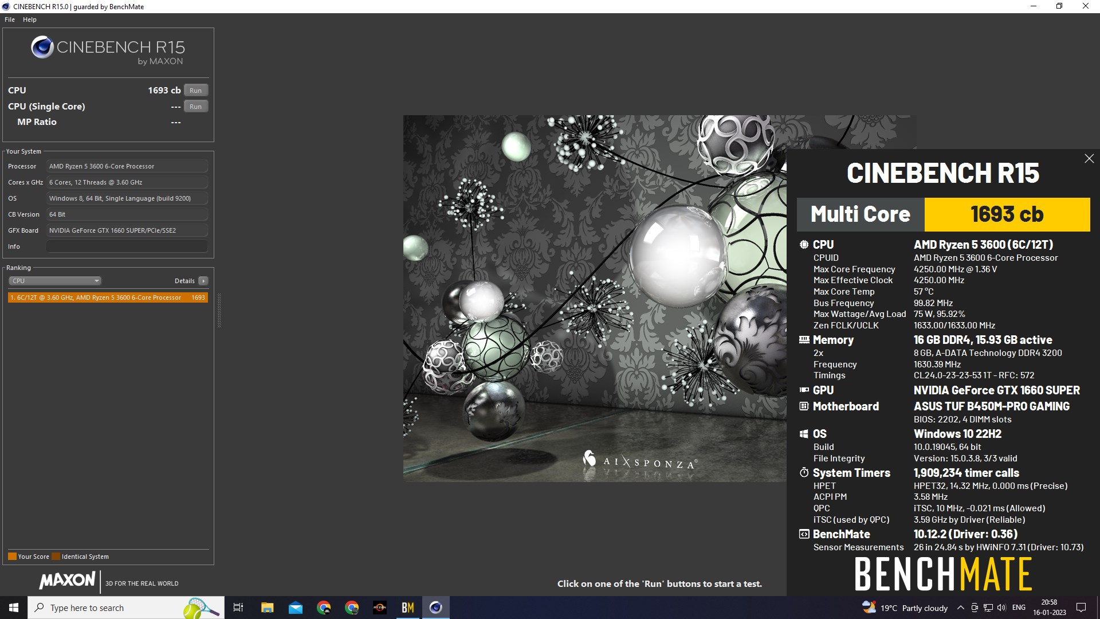This screenshot has width=1100, height=619.
Task: Open the clock showing 20:58
Action: click(x=1050, y=608)
